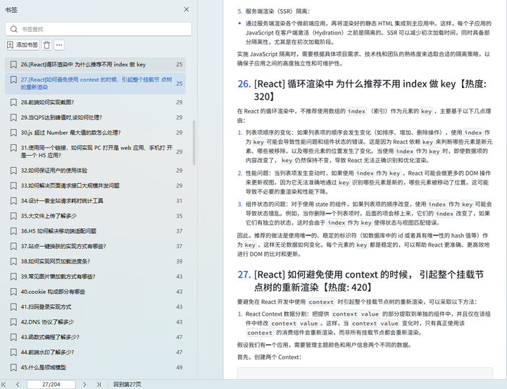Delete bookmark with trash icon
The width and height of the screenshot is (507, 389).
click(47, 45)
